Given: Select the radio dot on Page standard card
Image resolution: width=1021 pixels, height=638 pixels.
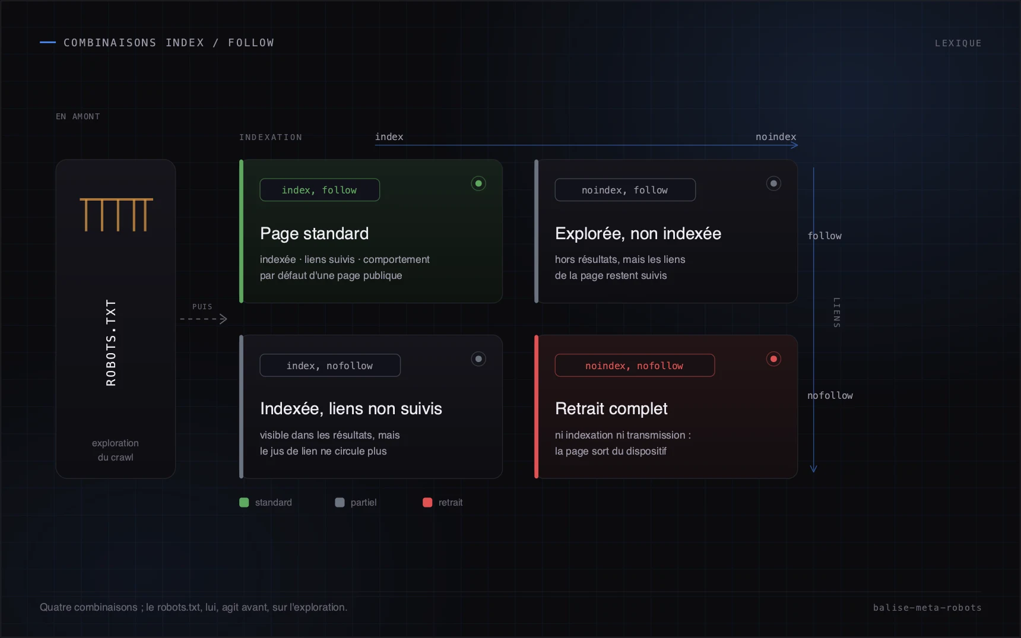Looking at the screenshot, I should click(478, 183).
